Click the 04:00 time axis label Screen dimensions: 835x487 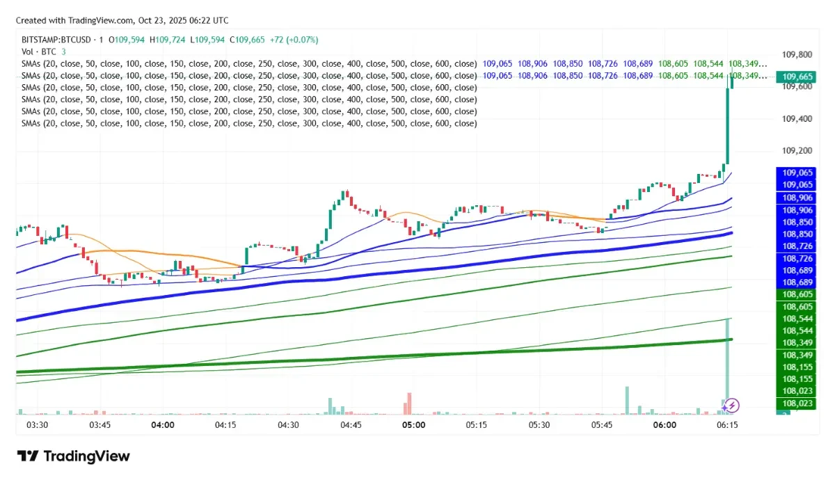(x=162, y=425)
